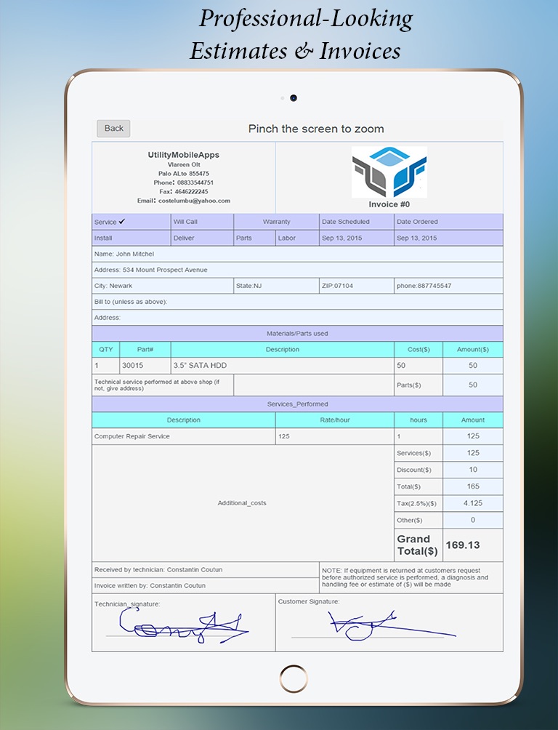Click the 'QTY' column header
Image resolution: width=558 pixels, height=730 pixels.
(106, 349)
